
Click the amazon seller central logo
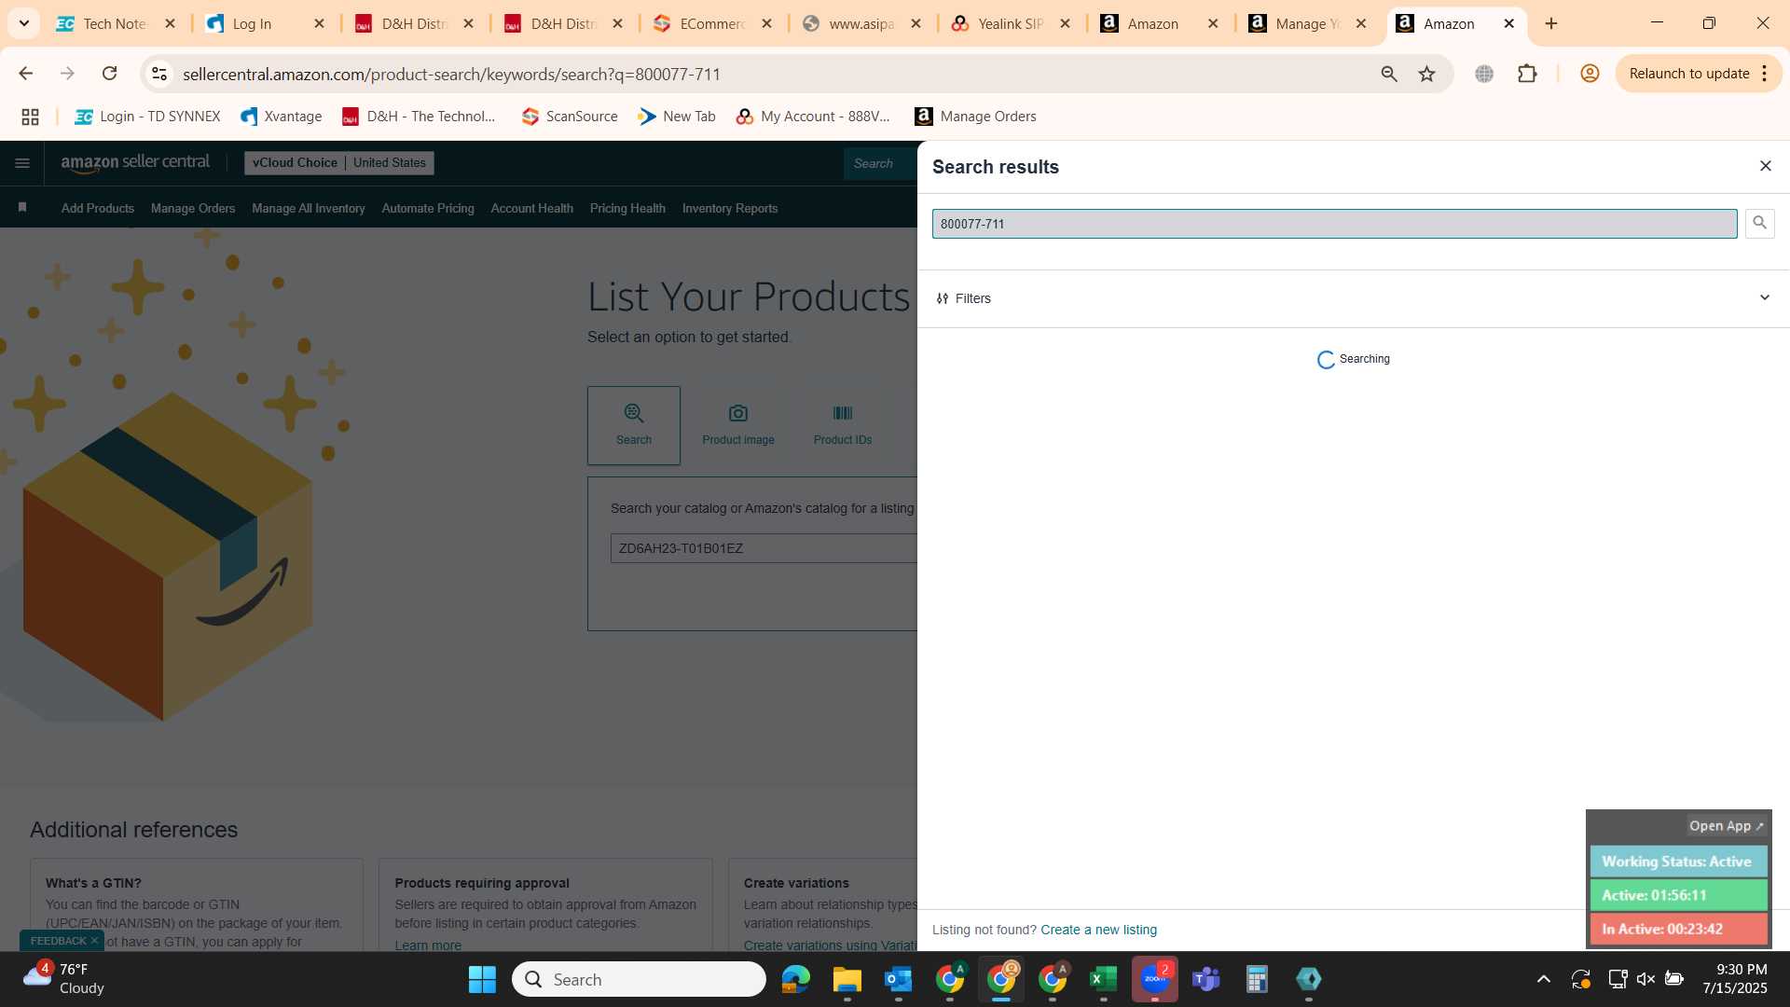(135, 162)
